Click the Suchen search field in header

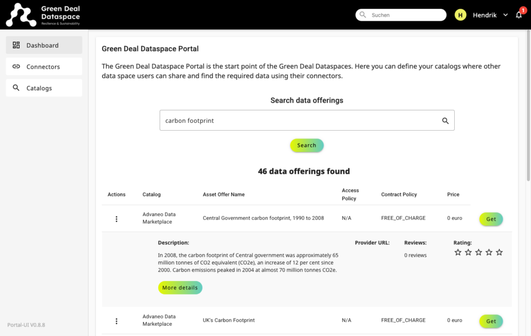pos(404,15)
